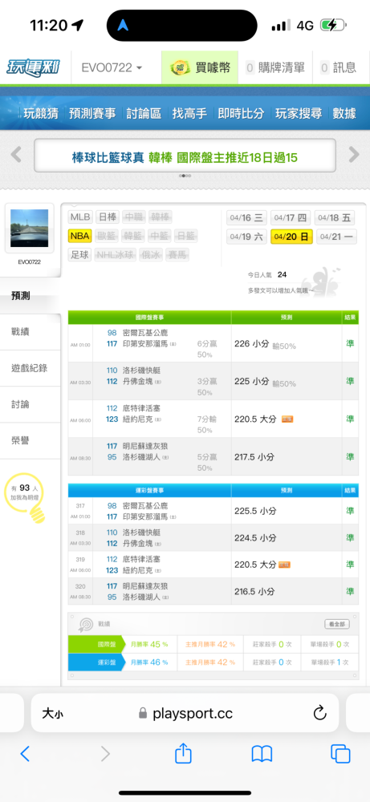Show next banner with right arrow

354,154
